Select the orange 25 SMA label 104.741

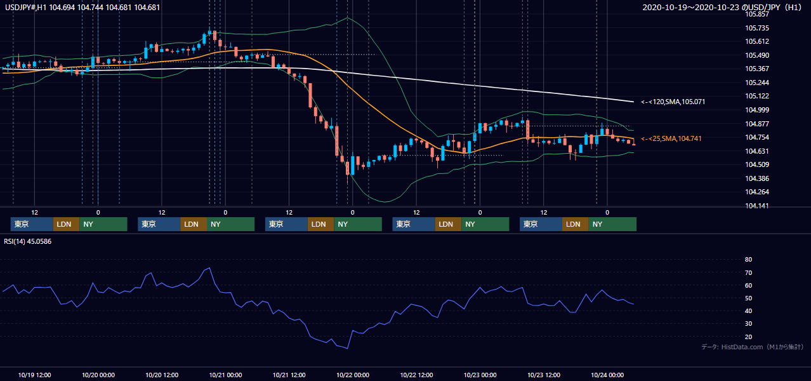pos(671,138)
